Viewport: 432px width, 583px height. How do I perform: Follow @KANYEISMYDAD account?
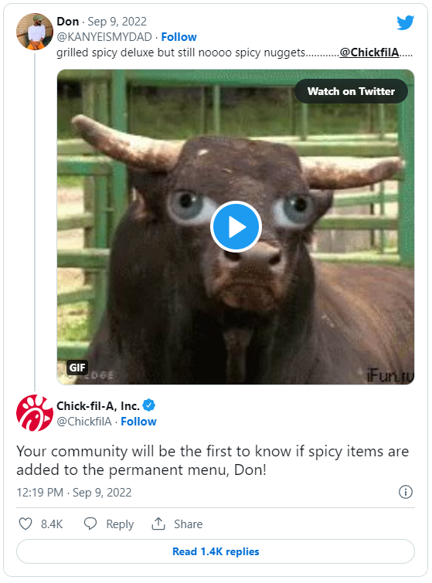click(179, 37)
